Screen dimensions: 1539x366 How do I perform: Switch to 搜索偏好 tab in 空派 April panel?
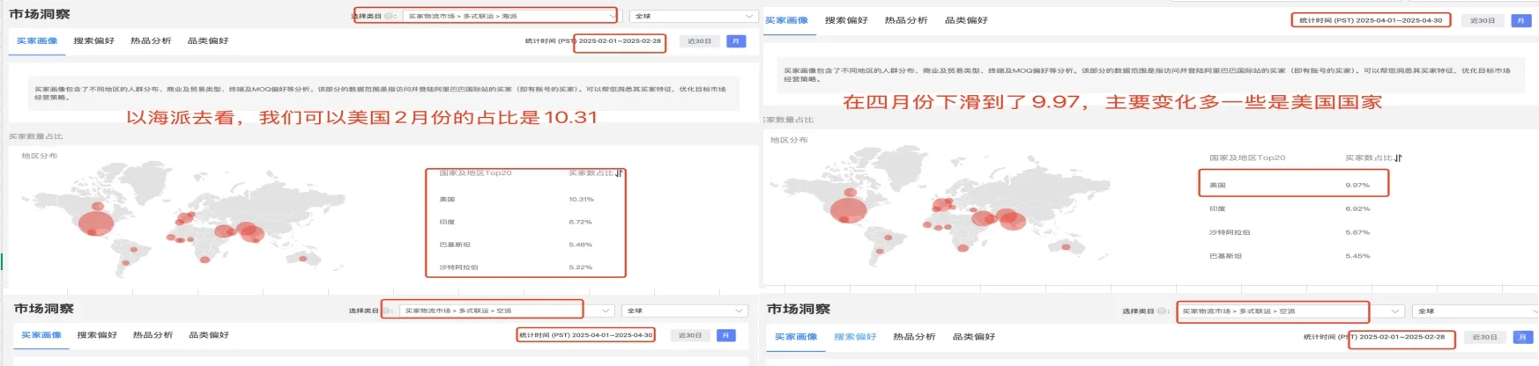tap(97, 335)
